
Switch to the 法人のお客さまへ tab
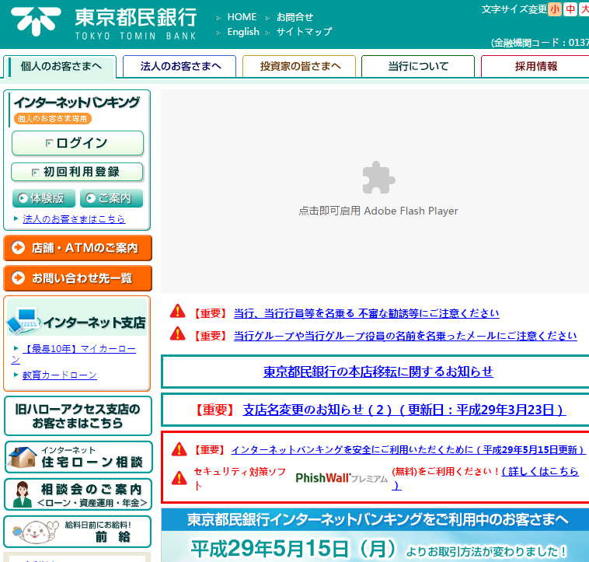[180, 67]
